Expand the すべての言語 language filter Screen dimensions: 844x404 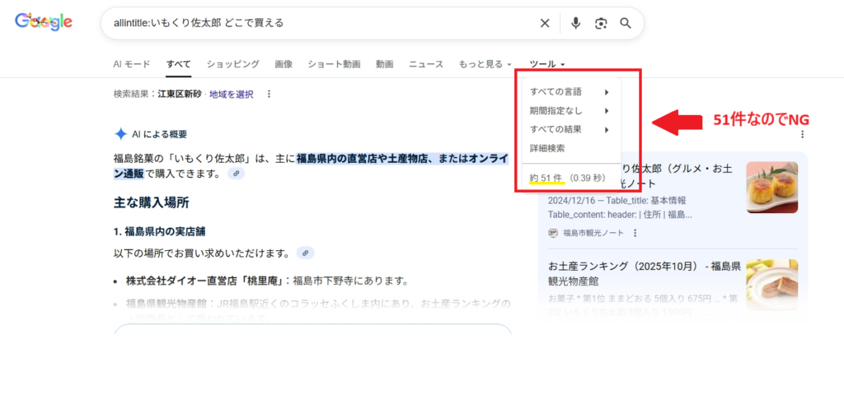(x=569, y=91)
